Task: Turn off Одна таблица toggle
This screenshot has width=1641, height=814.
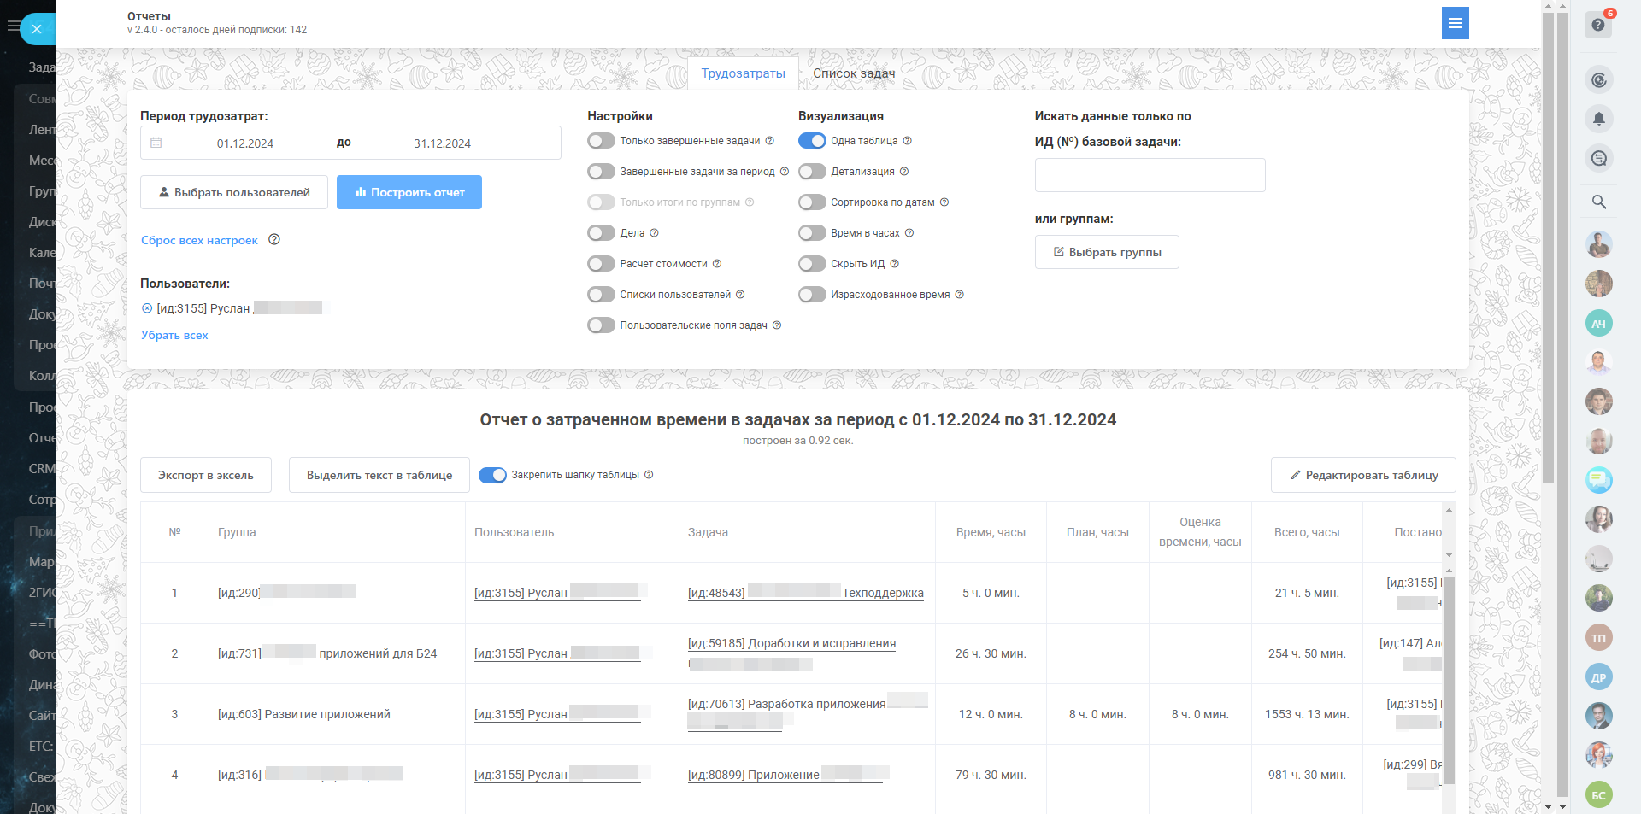Action: (x=812, y=141)
